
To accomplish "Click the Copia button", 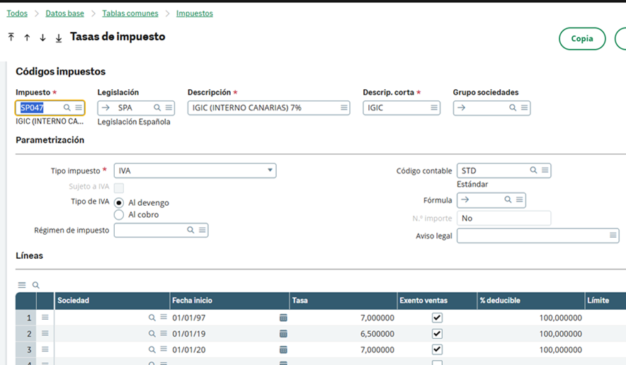I will pos(582,39).
